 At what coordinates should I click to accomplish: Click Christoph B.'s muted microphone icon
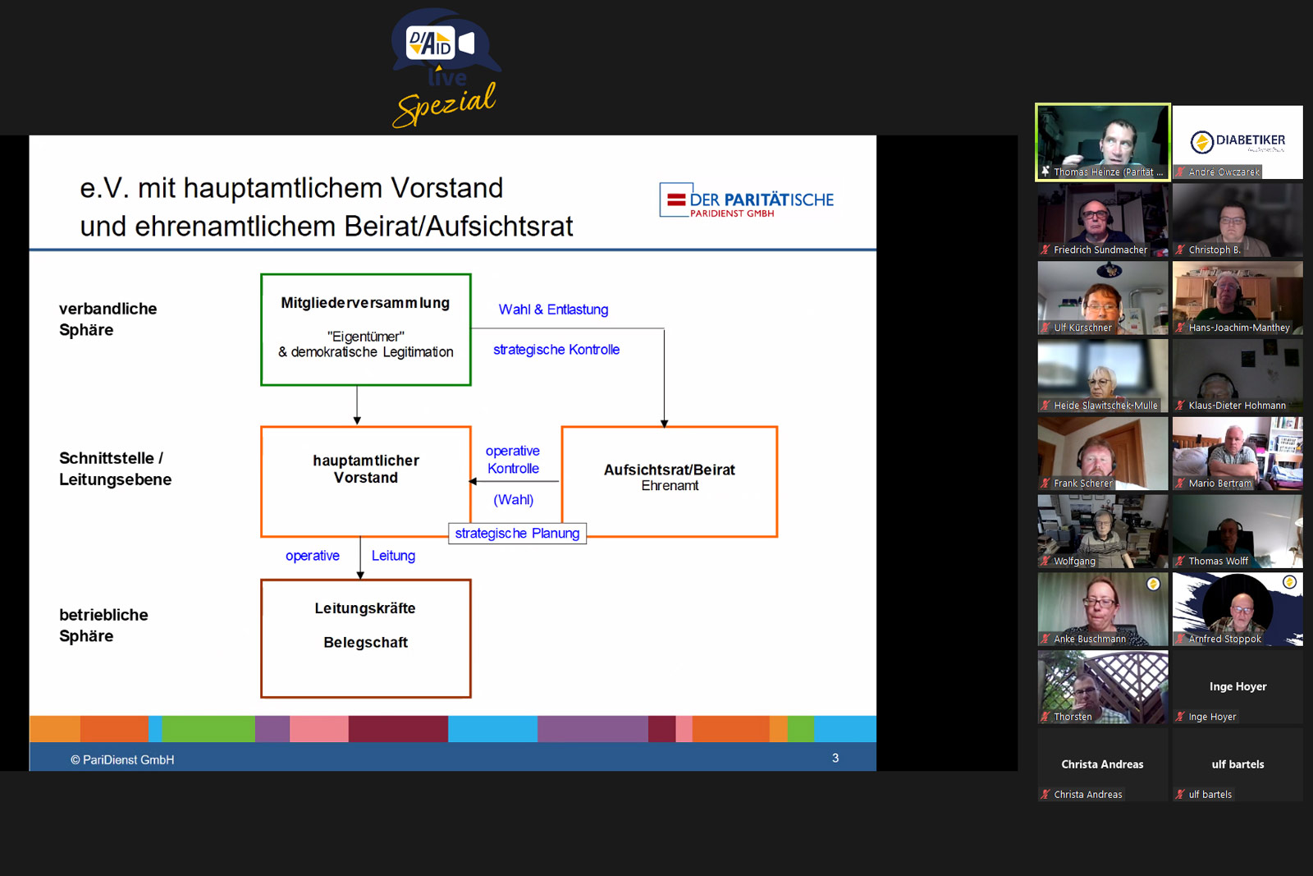[x=1179, y=250]
